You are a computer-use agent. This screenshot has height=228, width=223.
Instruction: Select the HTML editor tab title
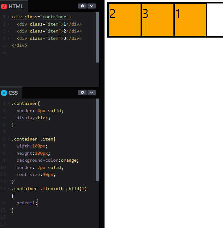[16, 7]
